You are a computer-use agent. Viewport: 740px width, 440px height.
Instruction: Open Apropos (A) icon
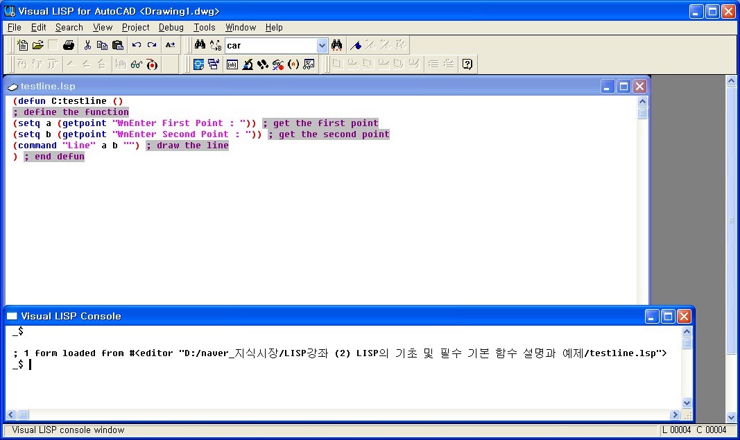tap(293, 64)
